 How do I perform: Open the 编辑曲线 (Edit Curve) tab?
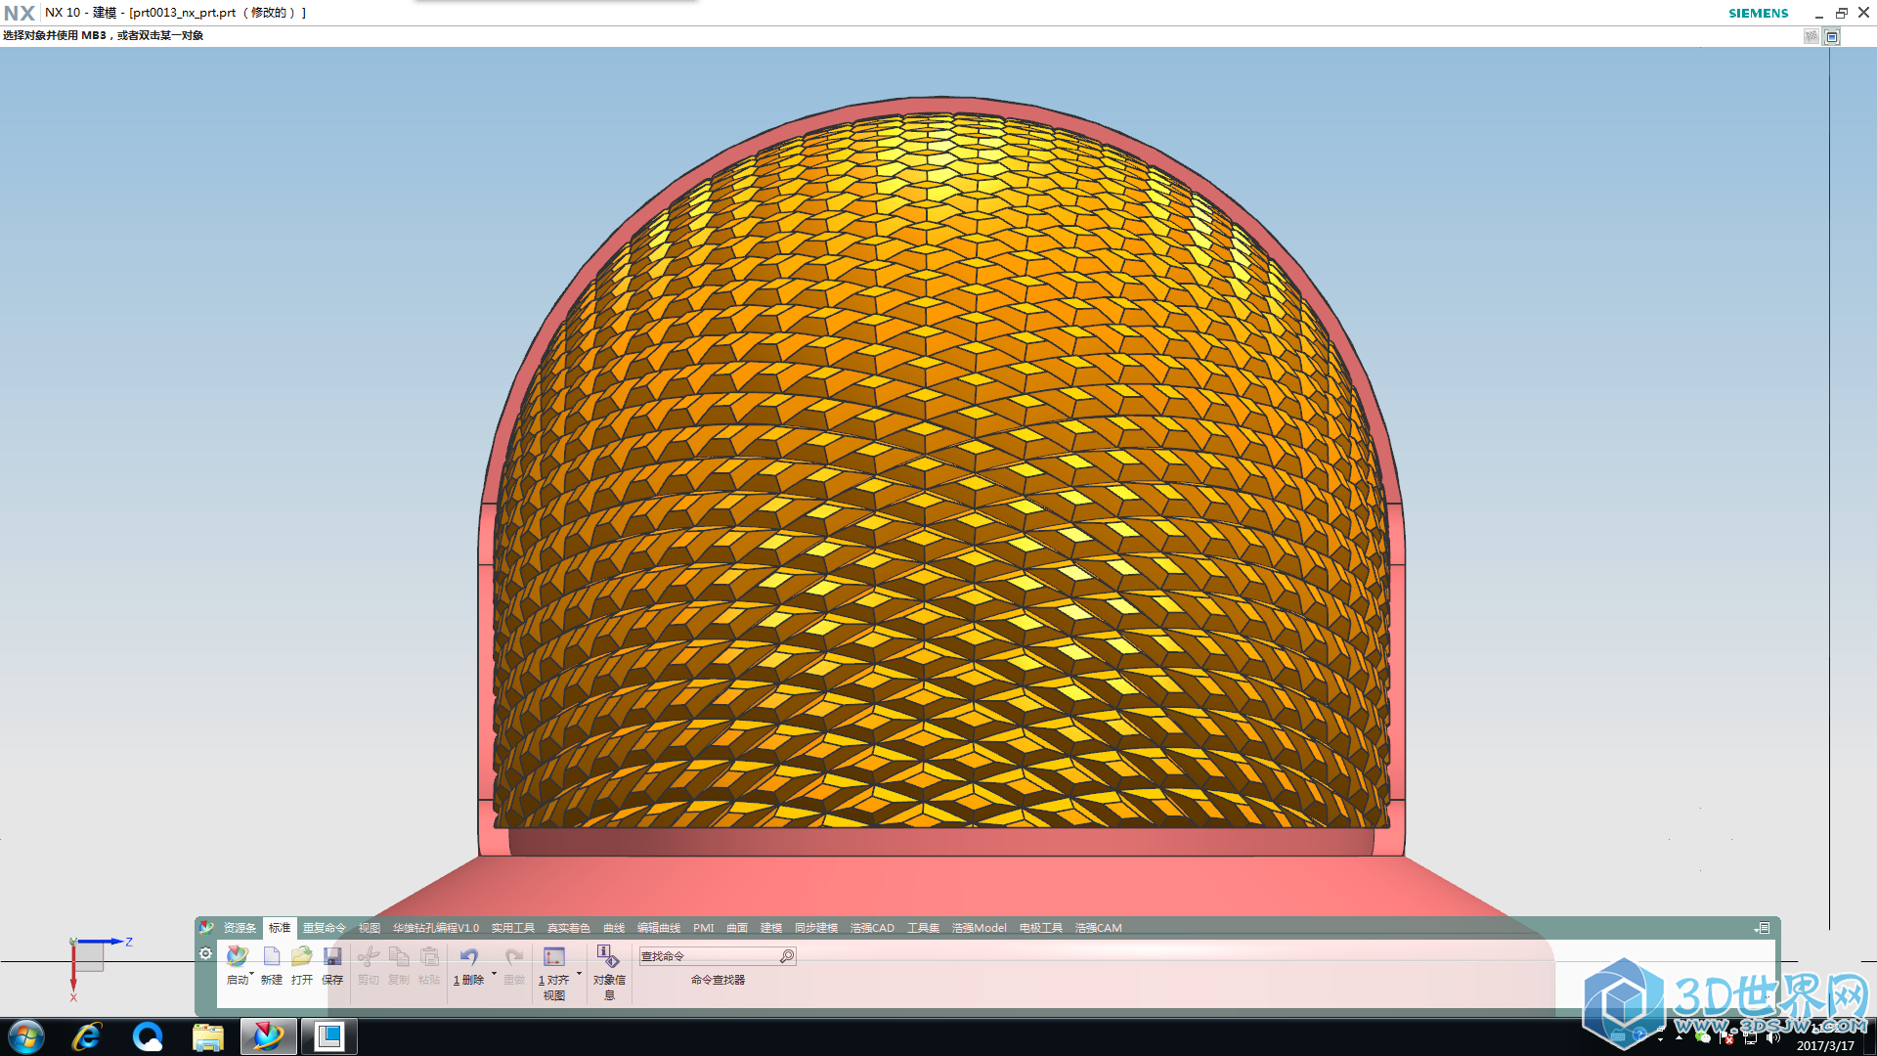(x=659, y=928)
